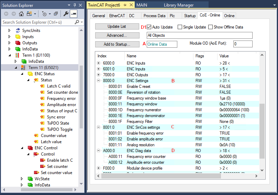Screen dimensions: 278x195
Task: Click the red Outputs folder icon
Action: pos(18,43)
